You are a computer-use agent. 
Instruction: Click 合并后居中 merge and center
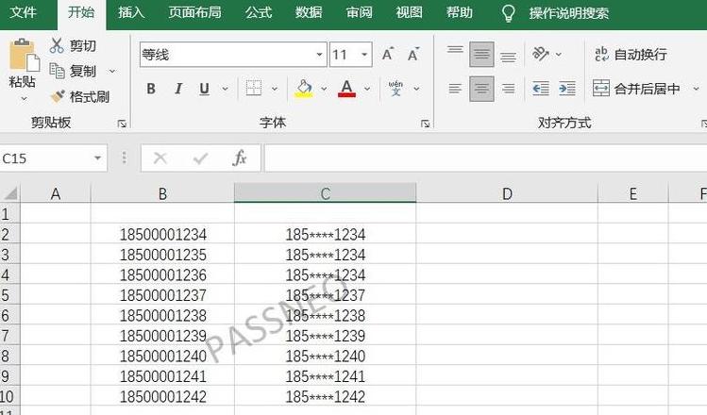click(x=636, y=89)
